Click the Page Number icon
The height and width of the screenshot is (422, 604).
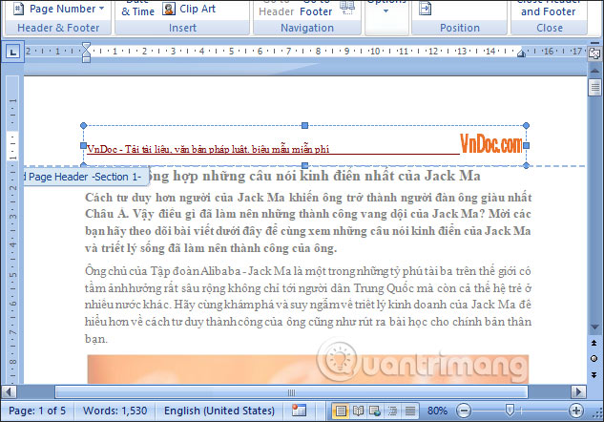click(18, 9)
